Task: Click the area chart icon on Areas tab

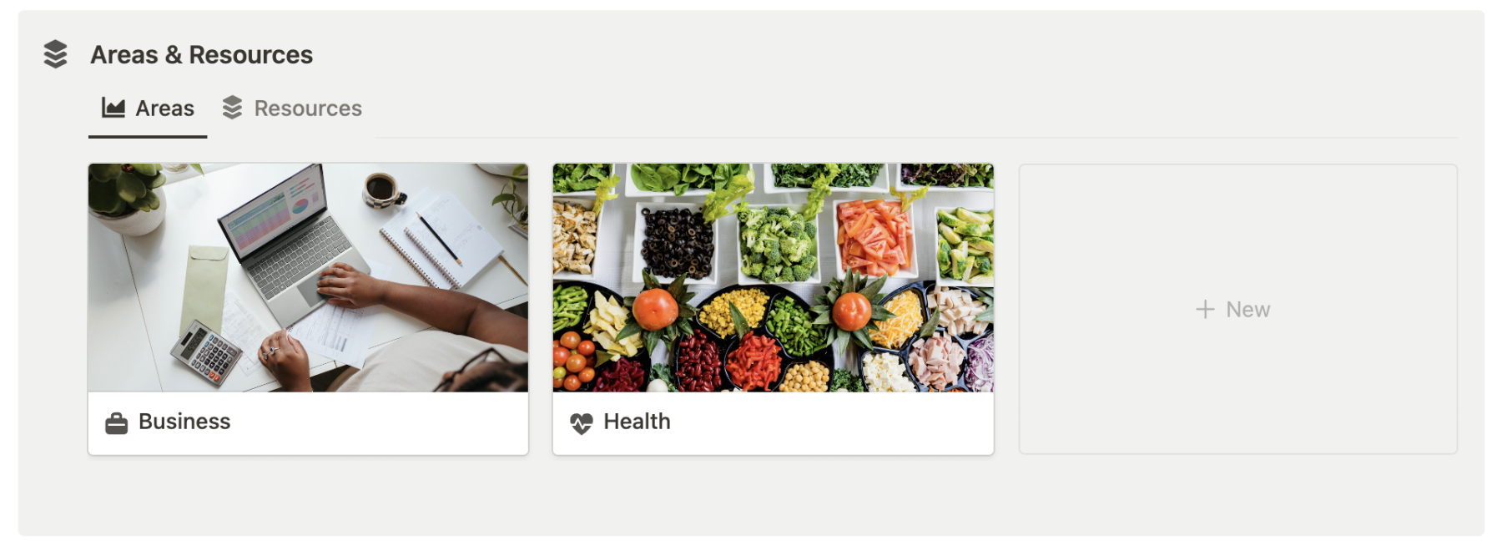Action: coord(113,108)
